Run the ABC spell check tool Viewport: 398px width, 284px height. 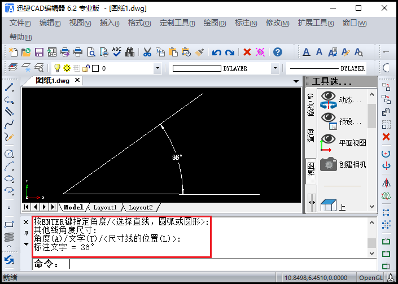pyautogui.click(x=117, y=52)
